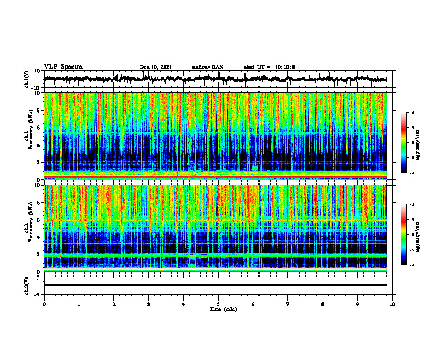Click the flat black ch.3 voltage trace
This screenshot has height=341, width=442.
pos(215,285)
